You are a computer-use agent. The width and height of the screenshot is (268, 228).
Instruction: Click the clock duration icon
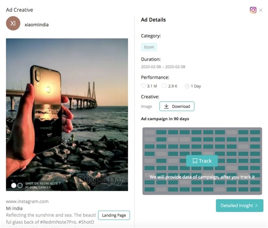[186, 86]
